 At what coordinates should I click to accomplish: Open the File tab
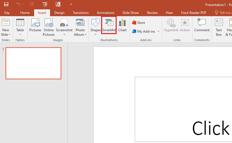7,13
